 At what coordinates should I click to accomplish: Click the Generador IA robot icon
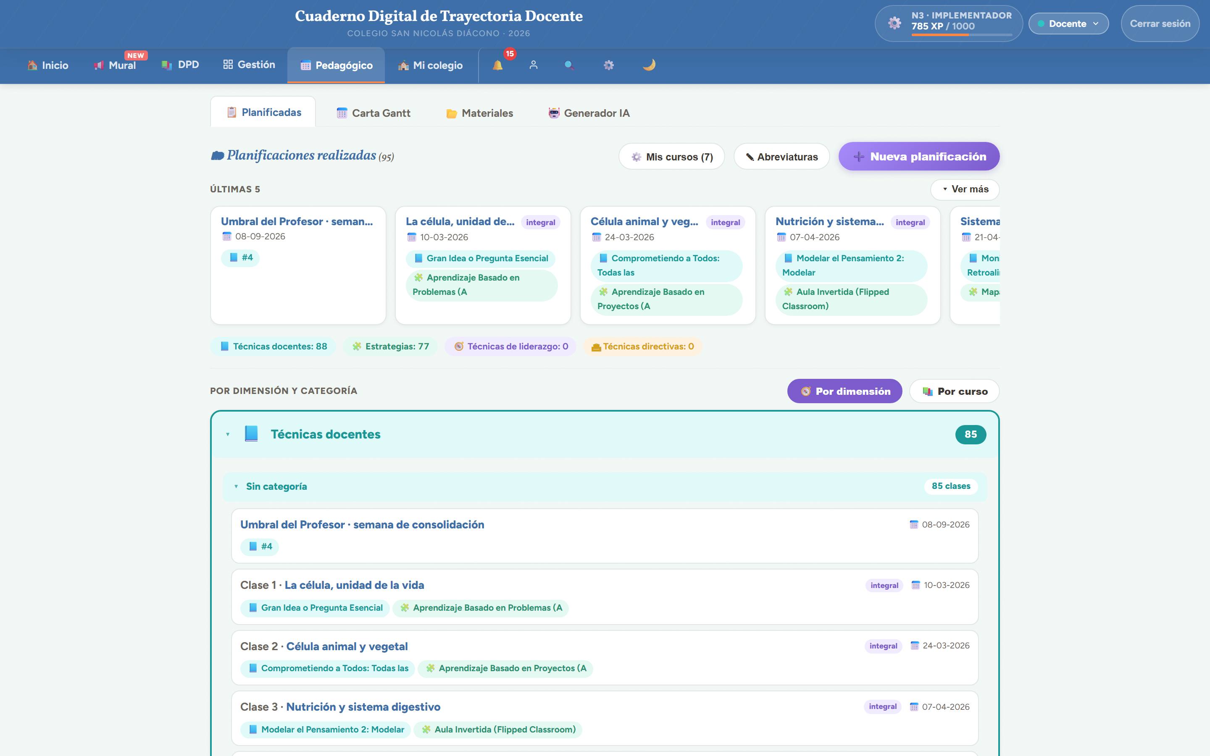click(x=554, y=113)
